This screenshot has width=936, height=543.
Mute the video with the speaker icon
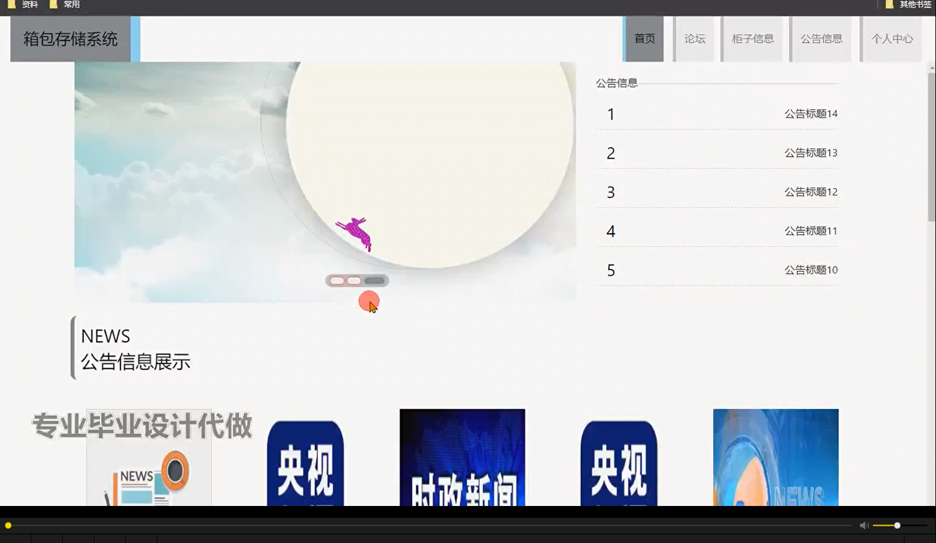863,525
